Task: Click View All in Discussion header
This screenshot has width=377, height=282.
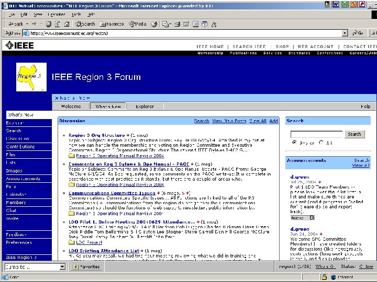Action: pyautogui.click(x=258, y=121)
